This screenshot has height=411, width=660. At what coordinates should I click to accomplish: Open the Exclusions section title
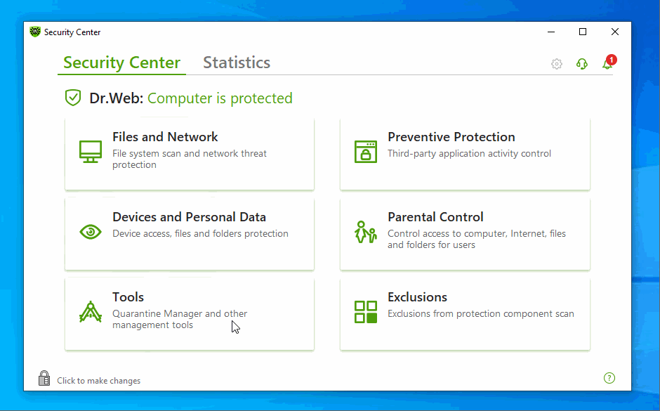coord(417,297)
